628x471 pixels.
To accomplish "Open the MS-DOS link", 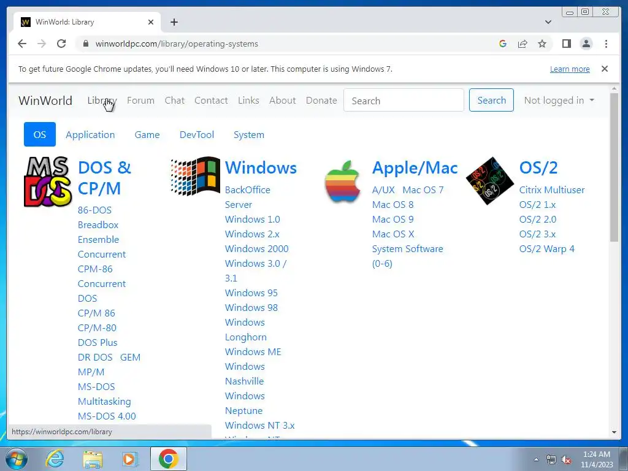I will click(96, 387).
